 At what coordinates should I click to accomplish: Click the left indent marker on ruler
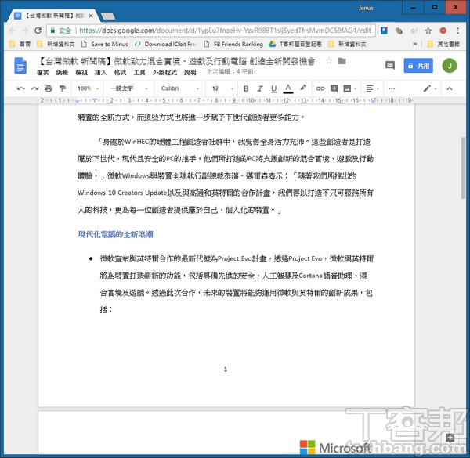click(77, 101)
